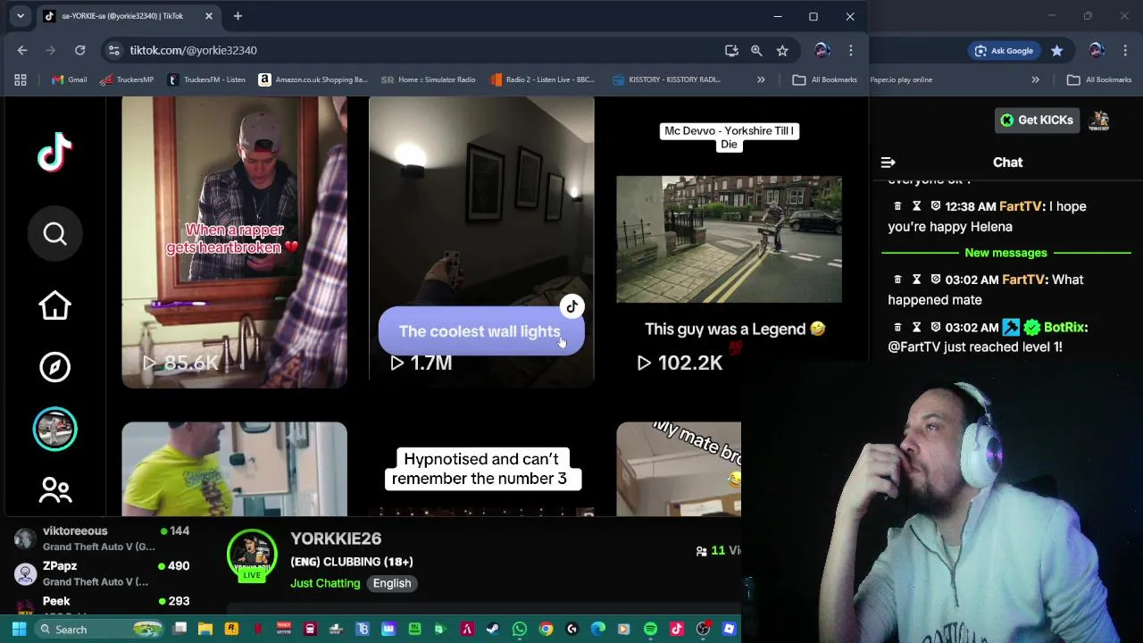Open Paper.io play online bookmark

click(x=901, y=79)
